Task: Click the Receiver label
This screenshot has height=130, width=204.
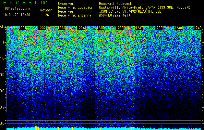Action: (x=66, y=11)
